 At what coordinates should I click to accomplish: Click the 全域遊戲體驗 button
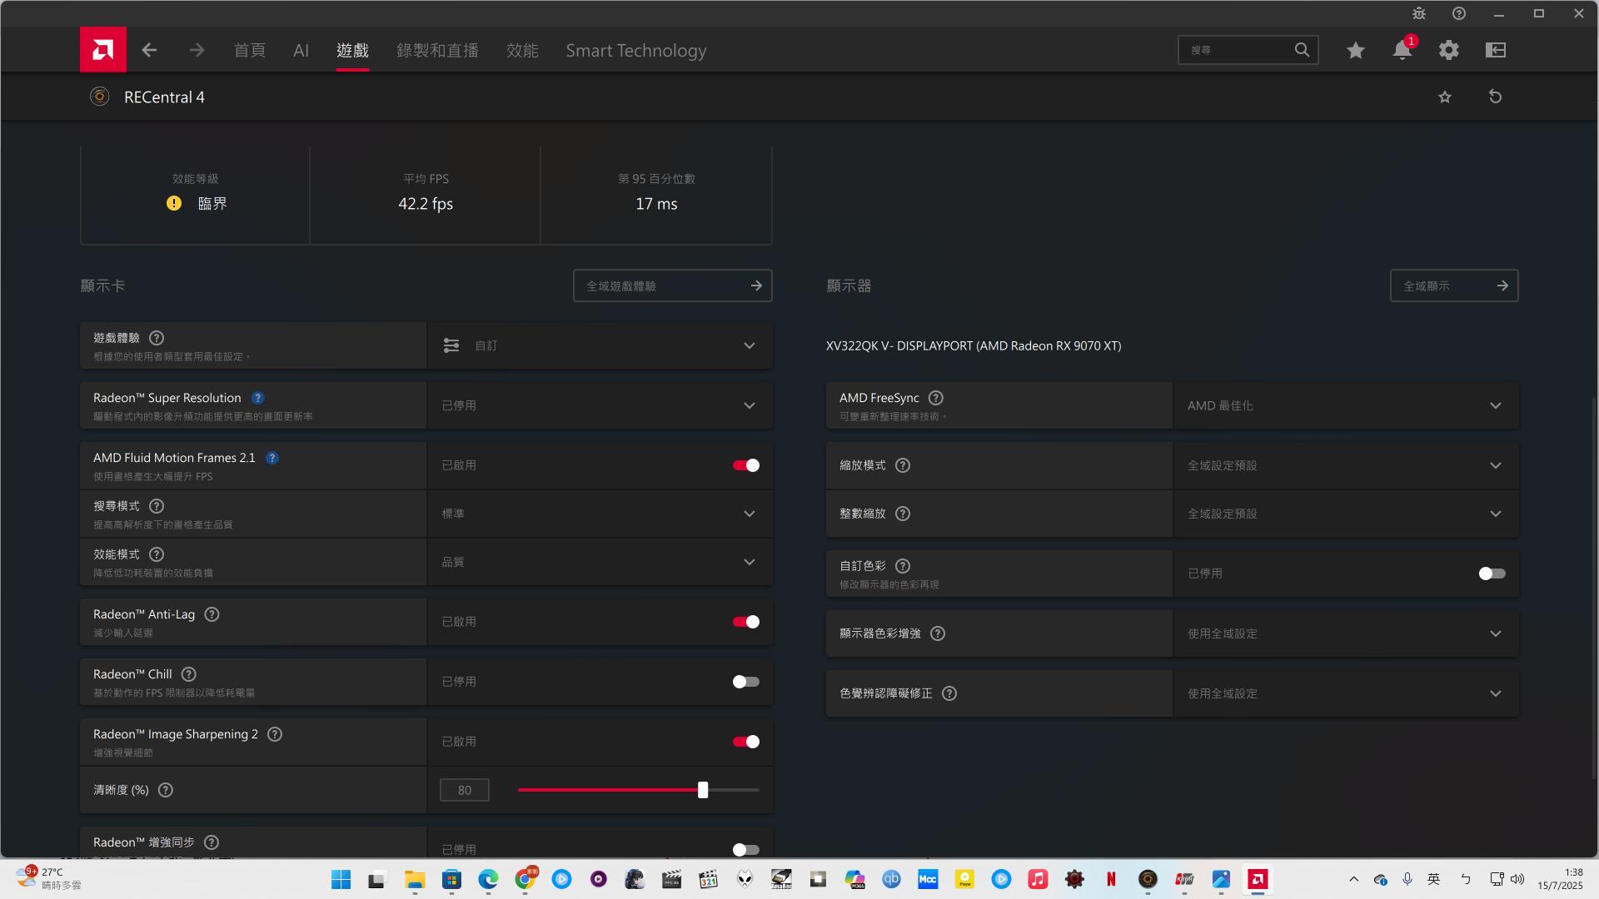click(x=672, y=286)
